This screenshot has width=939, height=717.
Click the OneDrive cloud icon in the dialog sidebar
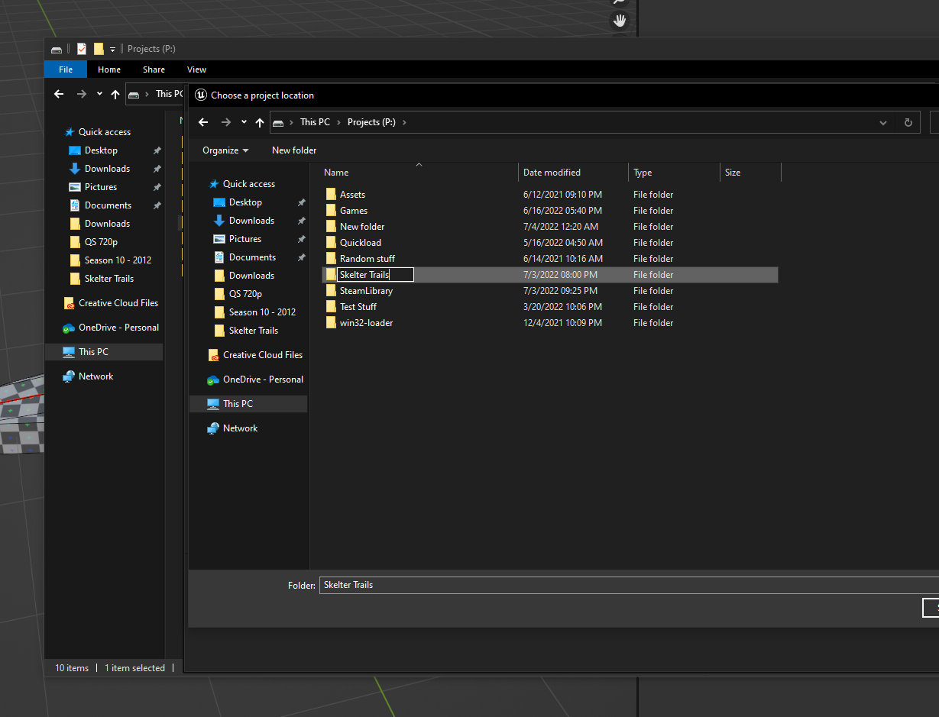click(x=213, y=379)
